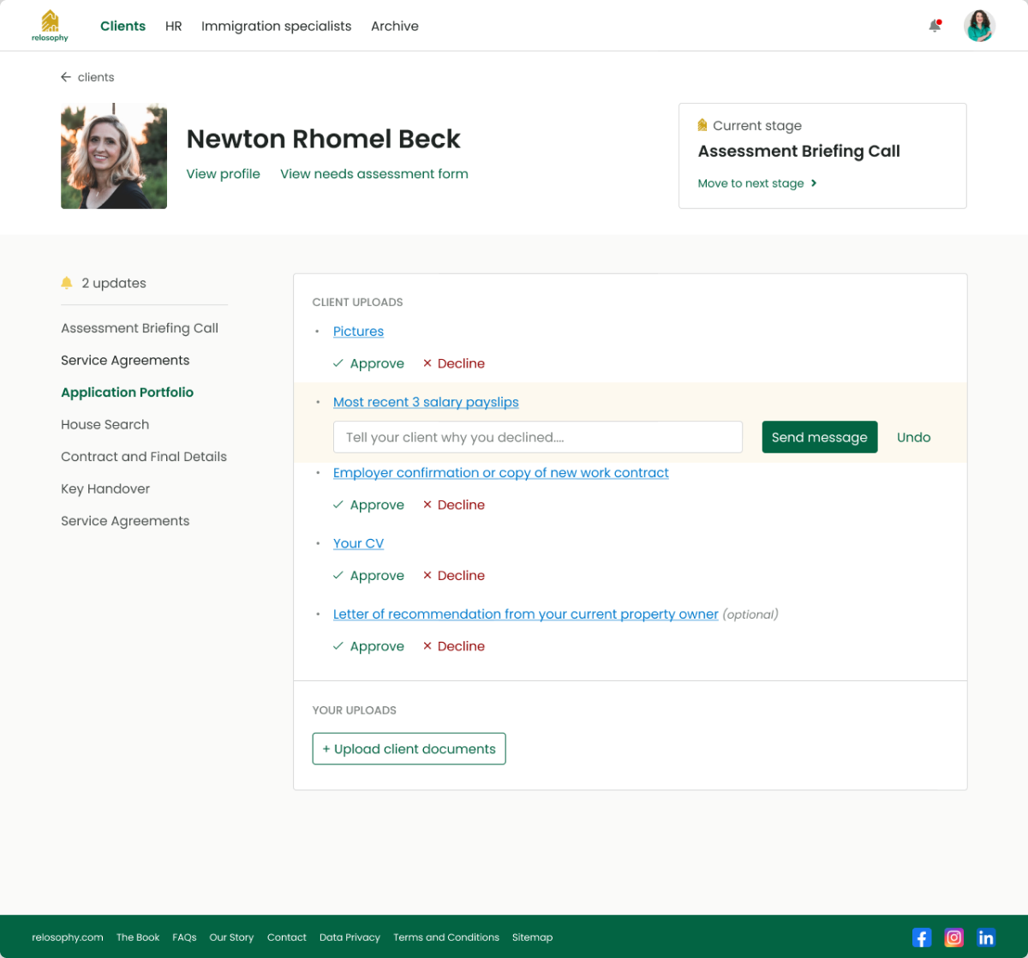This screenshot has width=1028, height=958.
Task: Approve the Pictures upload
Action: 368,363
